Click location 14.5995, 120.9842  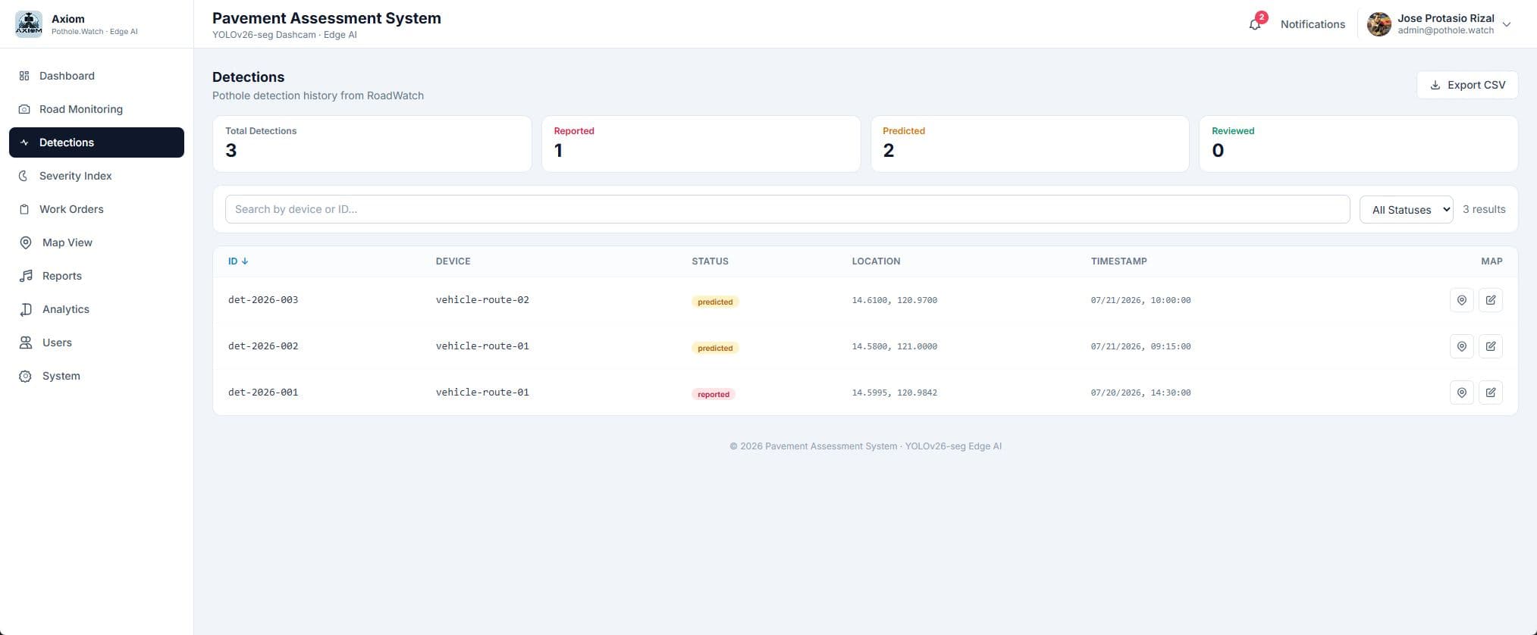894,393
